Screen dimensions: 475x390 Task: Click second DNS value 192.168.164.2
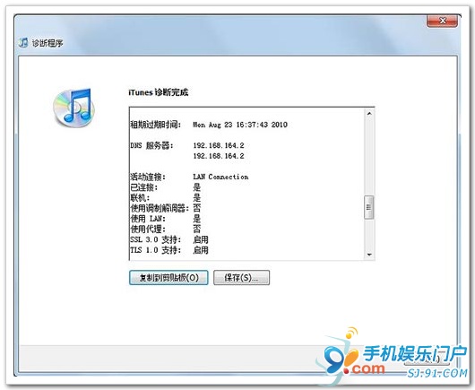[x=219, y=156]
